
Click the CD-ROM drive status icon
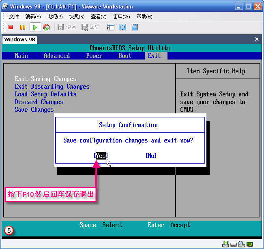pos(241,244)
